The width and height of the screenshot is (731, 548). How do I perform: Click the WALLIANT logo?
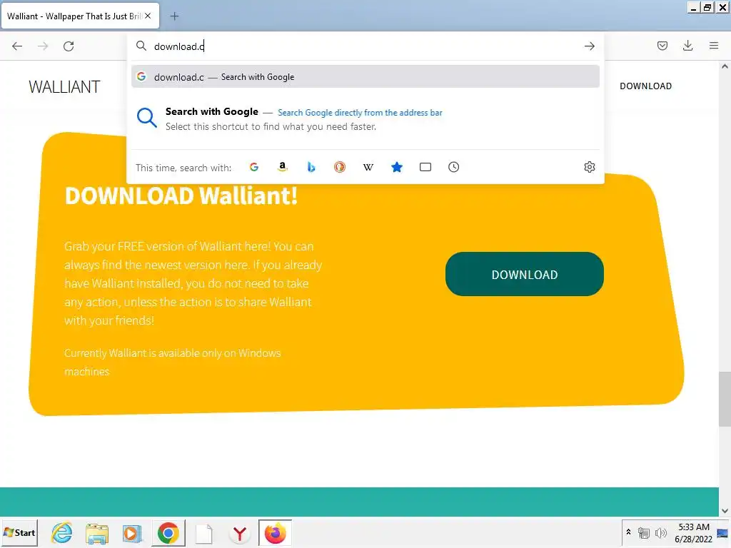(64, 86)
